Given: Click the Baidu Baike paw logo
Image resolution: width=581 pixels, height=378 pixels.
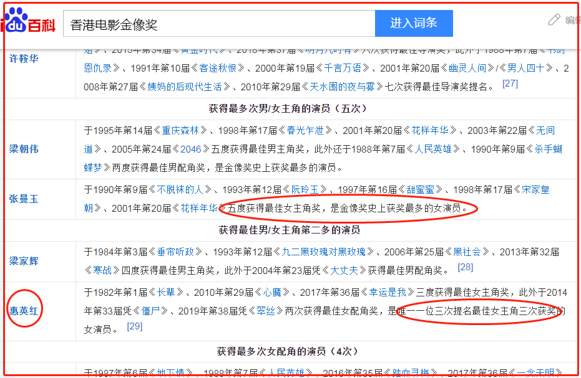Looking at the screenshot, I should pyautogui.click(x=28, y=21).
